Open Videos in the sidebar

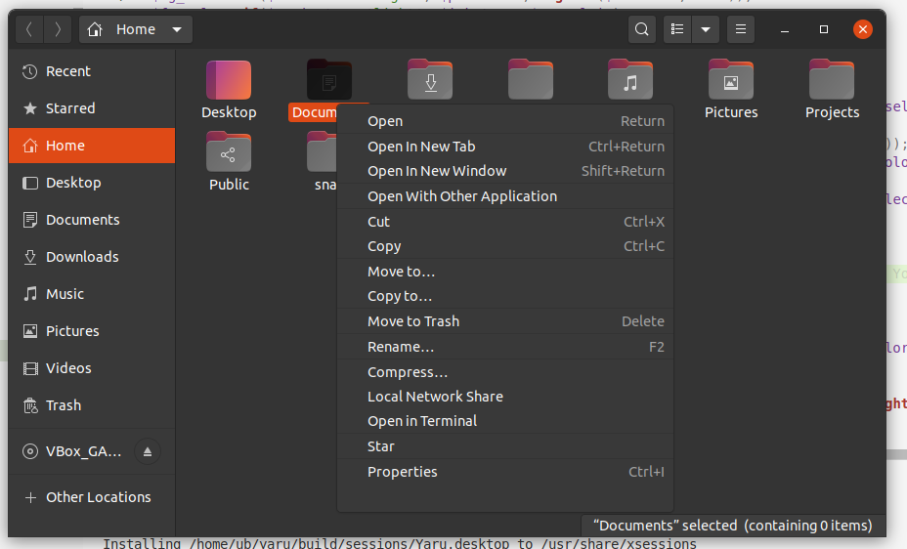92,368
